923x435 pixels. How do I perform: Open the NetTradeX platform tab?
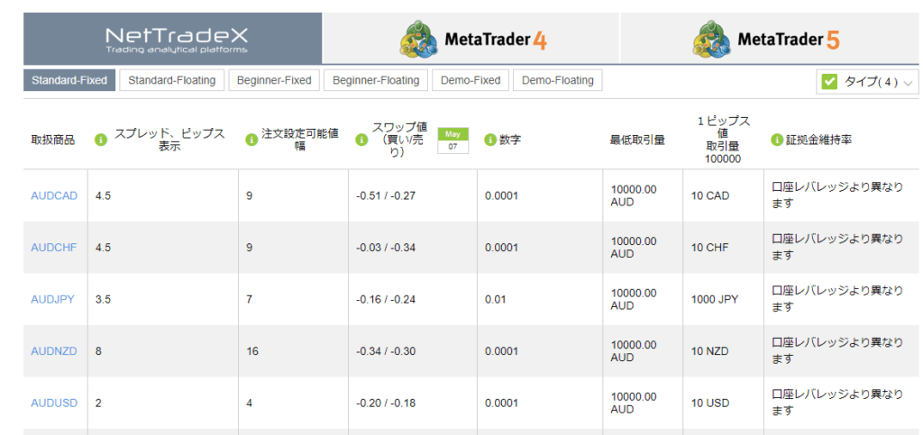click(x=172, y=39)
